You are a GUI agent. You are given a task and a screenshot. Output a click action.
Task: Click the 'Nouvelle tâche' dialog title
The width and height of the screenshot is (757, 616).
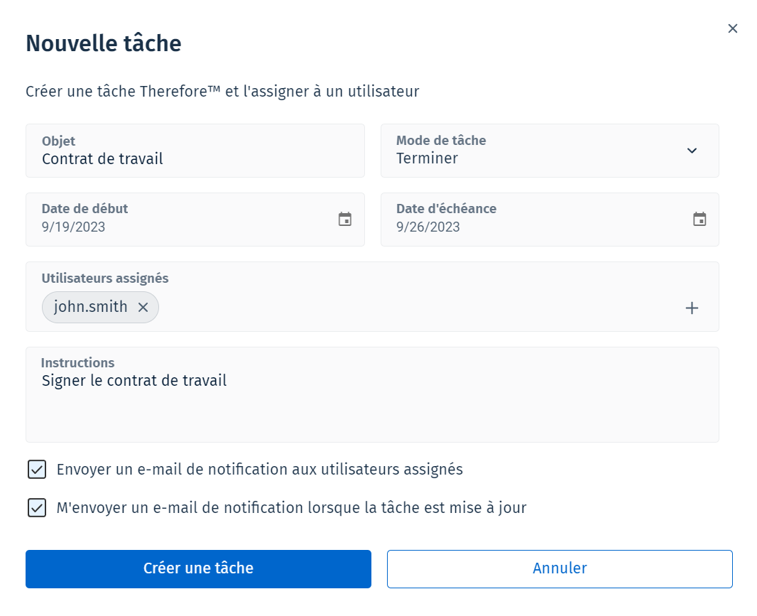pos(104,44)
